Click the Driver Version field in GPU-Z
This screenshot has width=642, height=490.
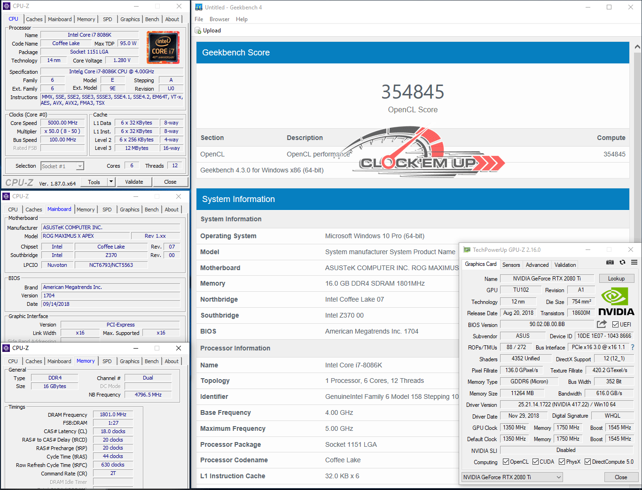(567, 404)
